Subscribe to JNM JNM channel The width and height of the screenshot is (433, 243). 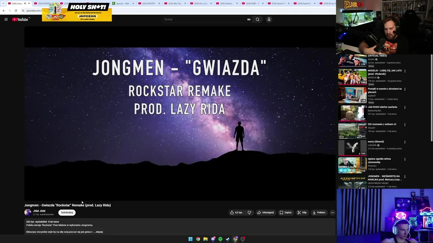coord(67,213)
